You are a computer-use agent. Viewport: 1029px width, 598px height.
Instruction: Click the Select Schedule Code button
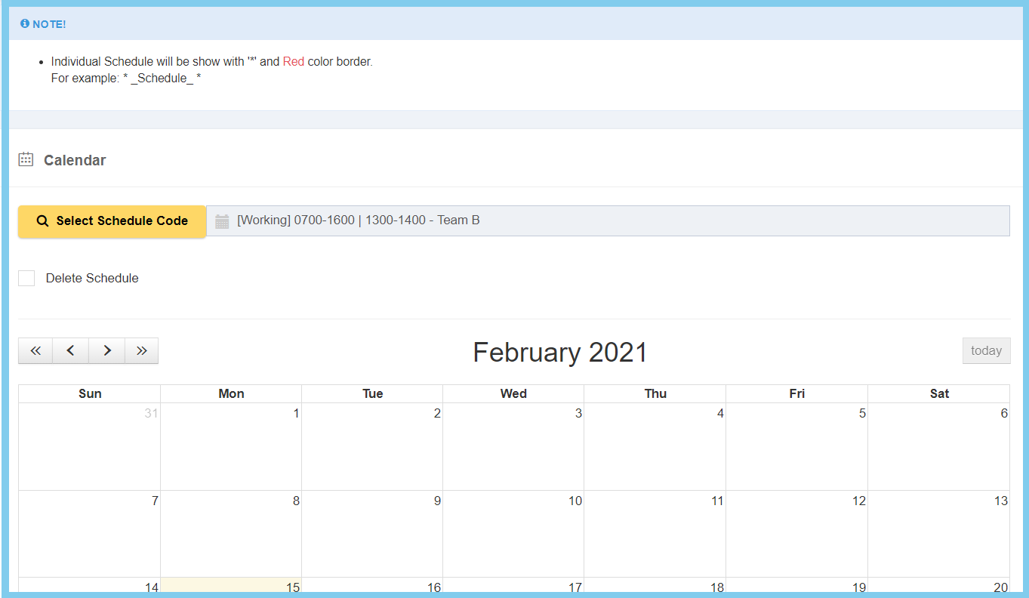coord(112,221)
